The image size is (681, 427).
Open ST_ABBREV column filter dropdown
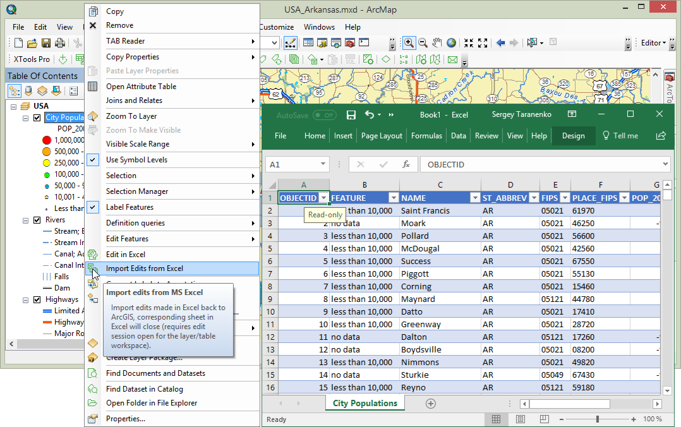(x=534, y=198)
